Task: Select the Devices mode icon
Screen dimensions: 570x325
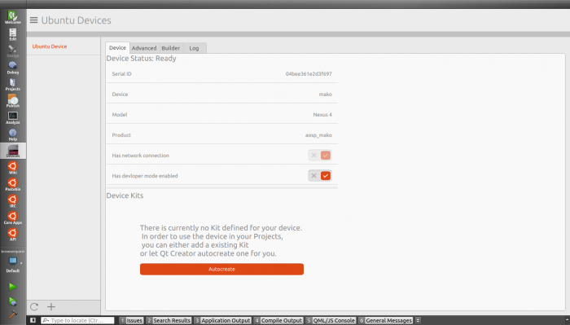Action: [13, 151]
